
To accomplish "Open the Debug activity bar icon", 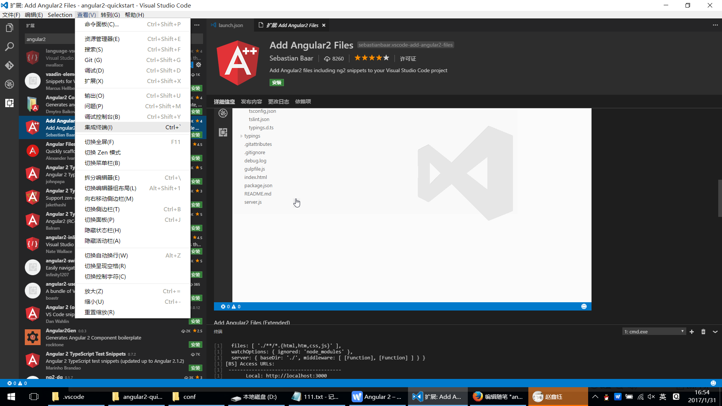I will tap(9, 84).
